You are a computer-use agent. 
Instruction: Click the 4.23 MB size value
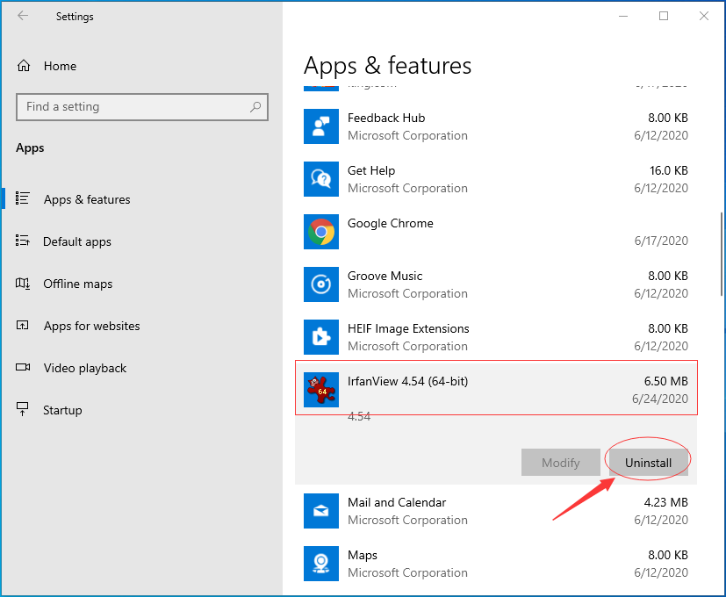(665, 502)
